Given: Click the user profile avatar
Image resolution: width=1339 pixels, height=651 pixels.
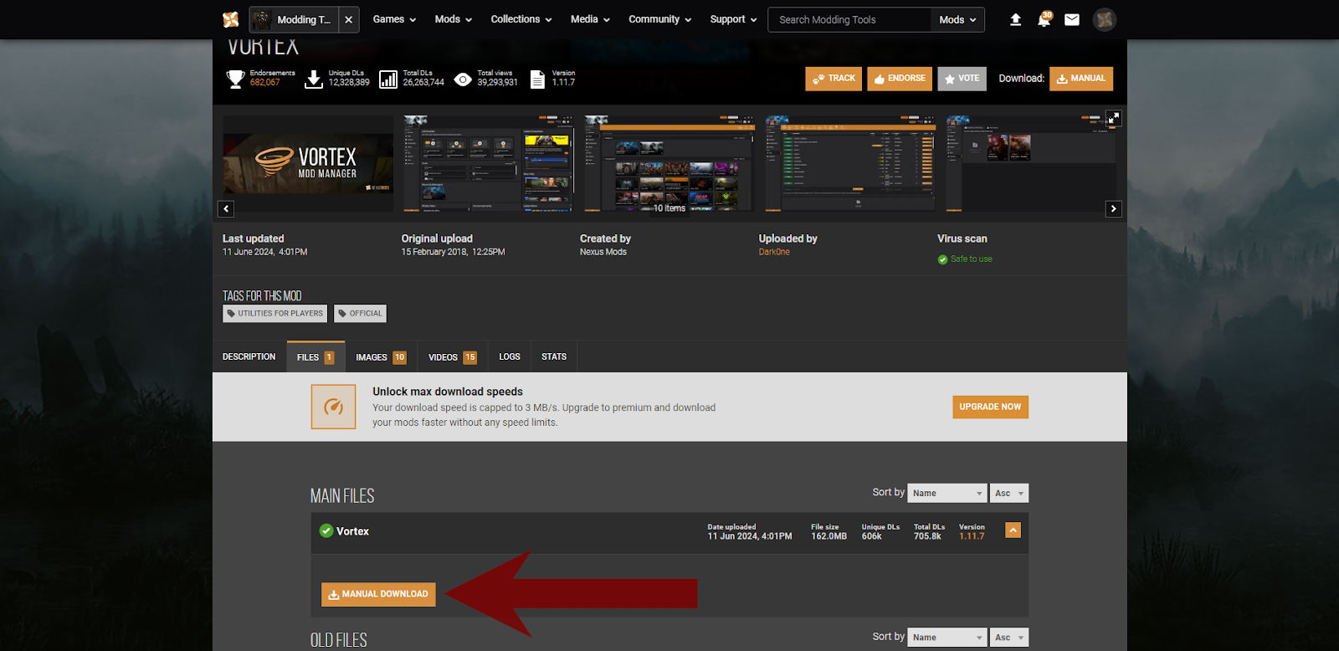Looking at the screenshot, I should 1105,19.
